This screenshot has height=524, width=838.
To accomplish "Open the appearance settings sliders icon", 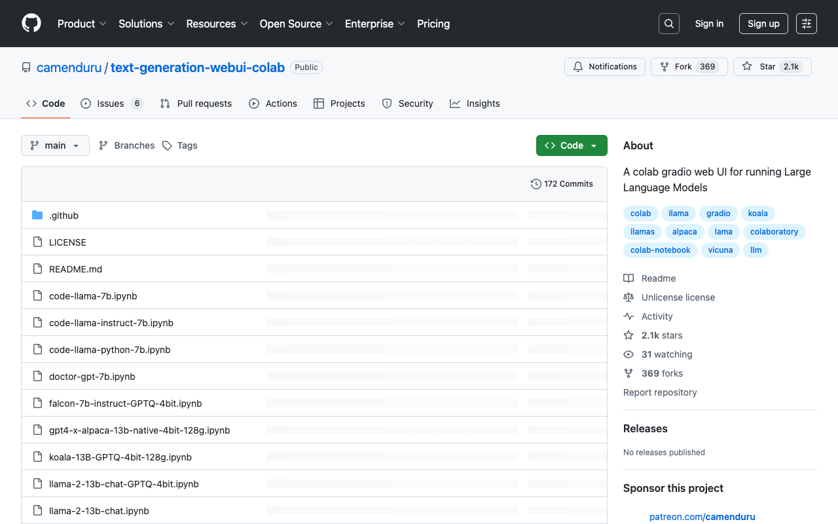I will [x=807, y=24].
